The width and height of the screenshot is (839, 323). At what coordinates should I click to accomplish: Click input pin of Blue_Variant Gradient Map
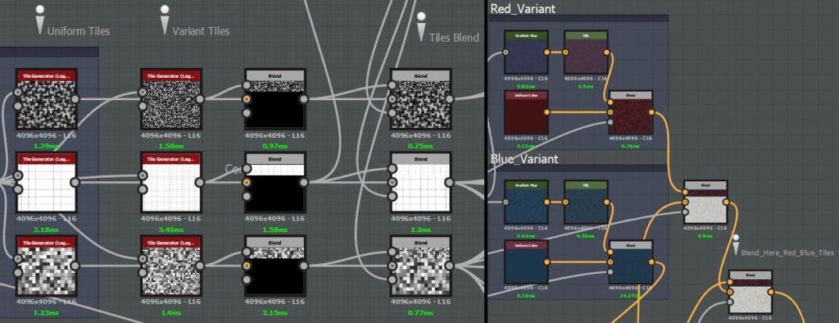(x=506, y=202)
